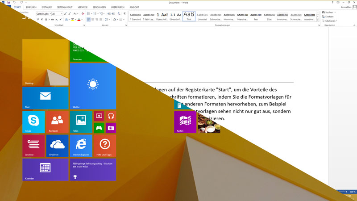Screen dimensions: 357x201
Task: Increase paragraph indent
Action: click(x=113, y=14)
